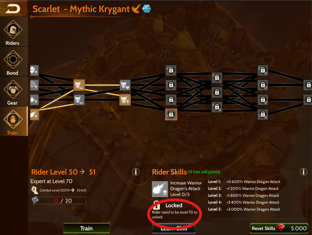Click the Increase Warrior Dragon's Attack skill thumbnail
The image size is (312, 235).
160,189
